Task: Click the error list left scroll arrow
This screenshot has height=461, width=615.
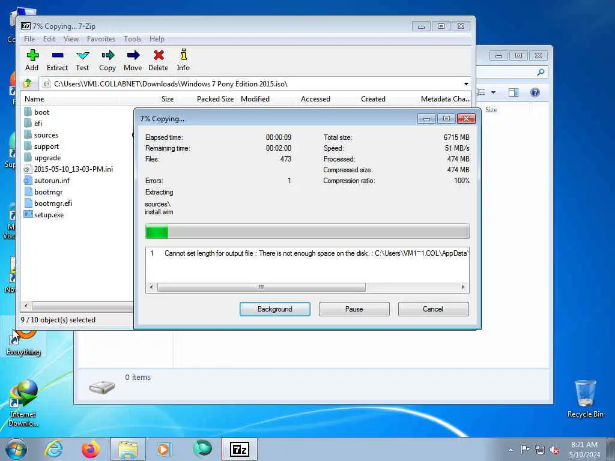Action: [x=151, y=288]
